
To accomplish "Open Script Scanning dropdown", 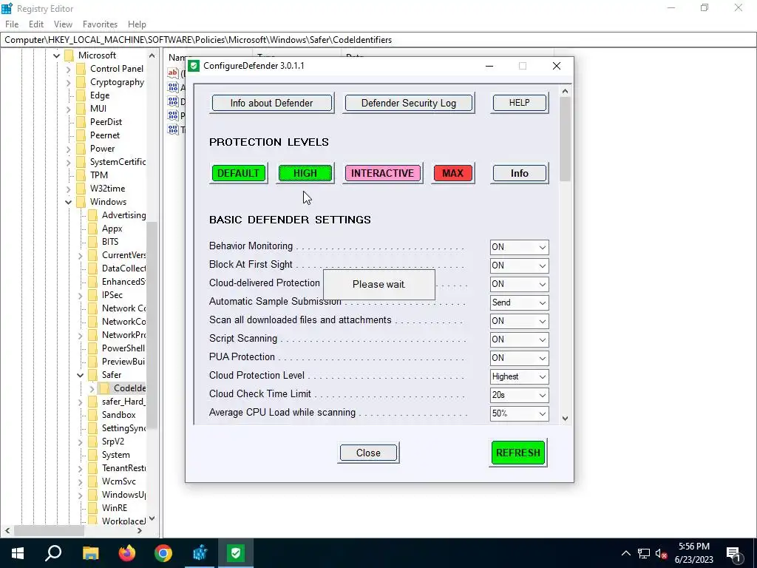I will coord(519,339).
